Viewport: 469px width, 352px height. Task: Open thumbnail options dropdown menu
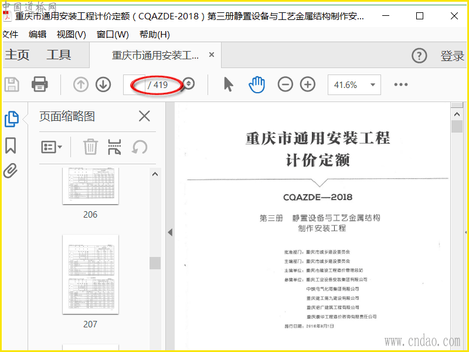[x=52, y=147]
